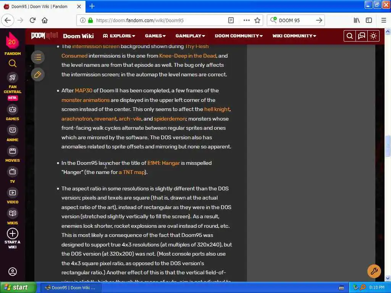Open the browser Library icon
391x293 pixels.
pos(357,20)
